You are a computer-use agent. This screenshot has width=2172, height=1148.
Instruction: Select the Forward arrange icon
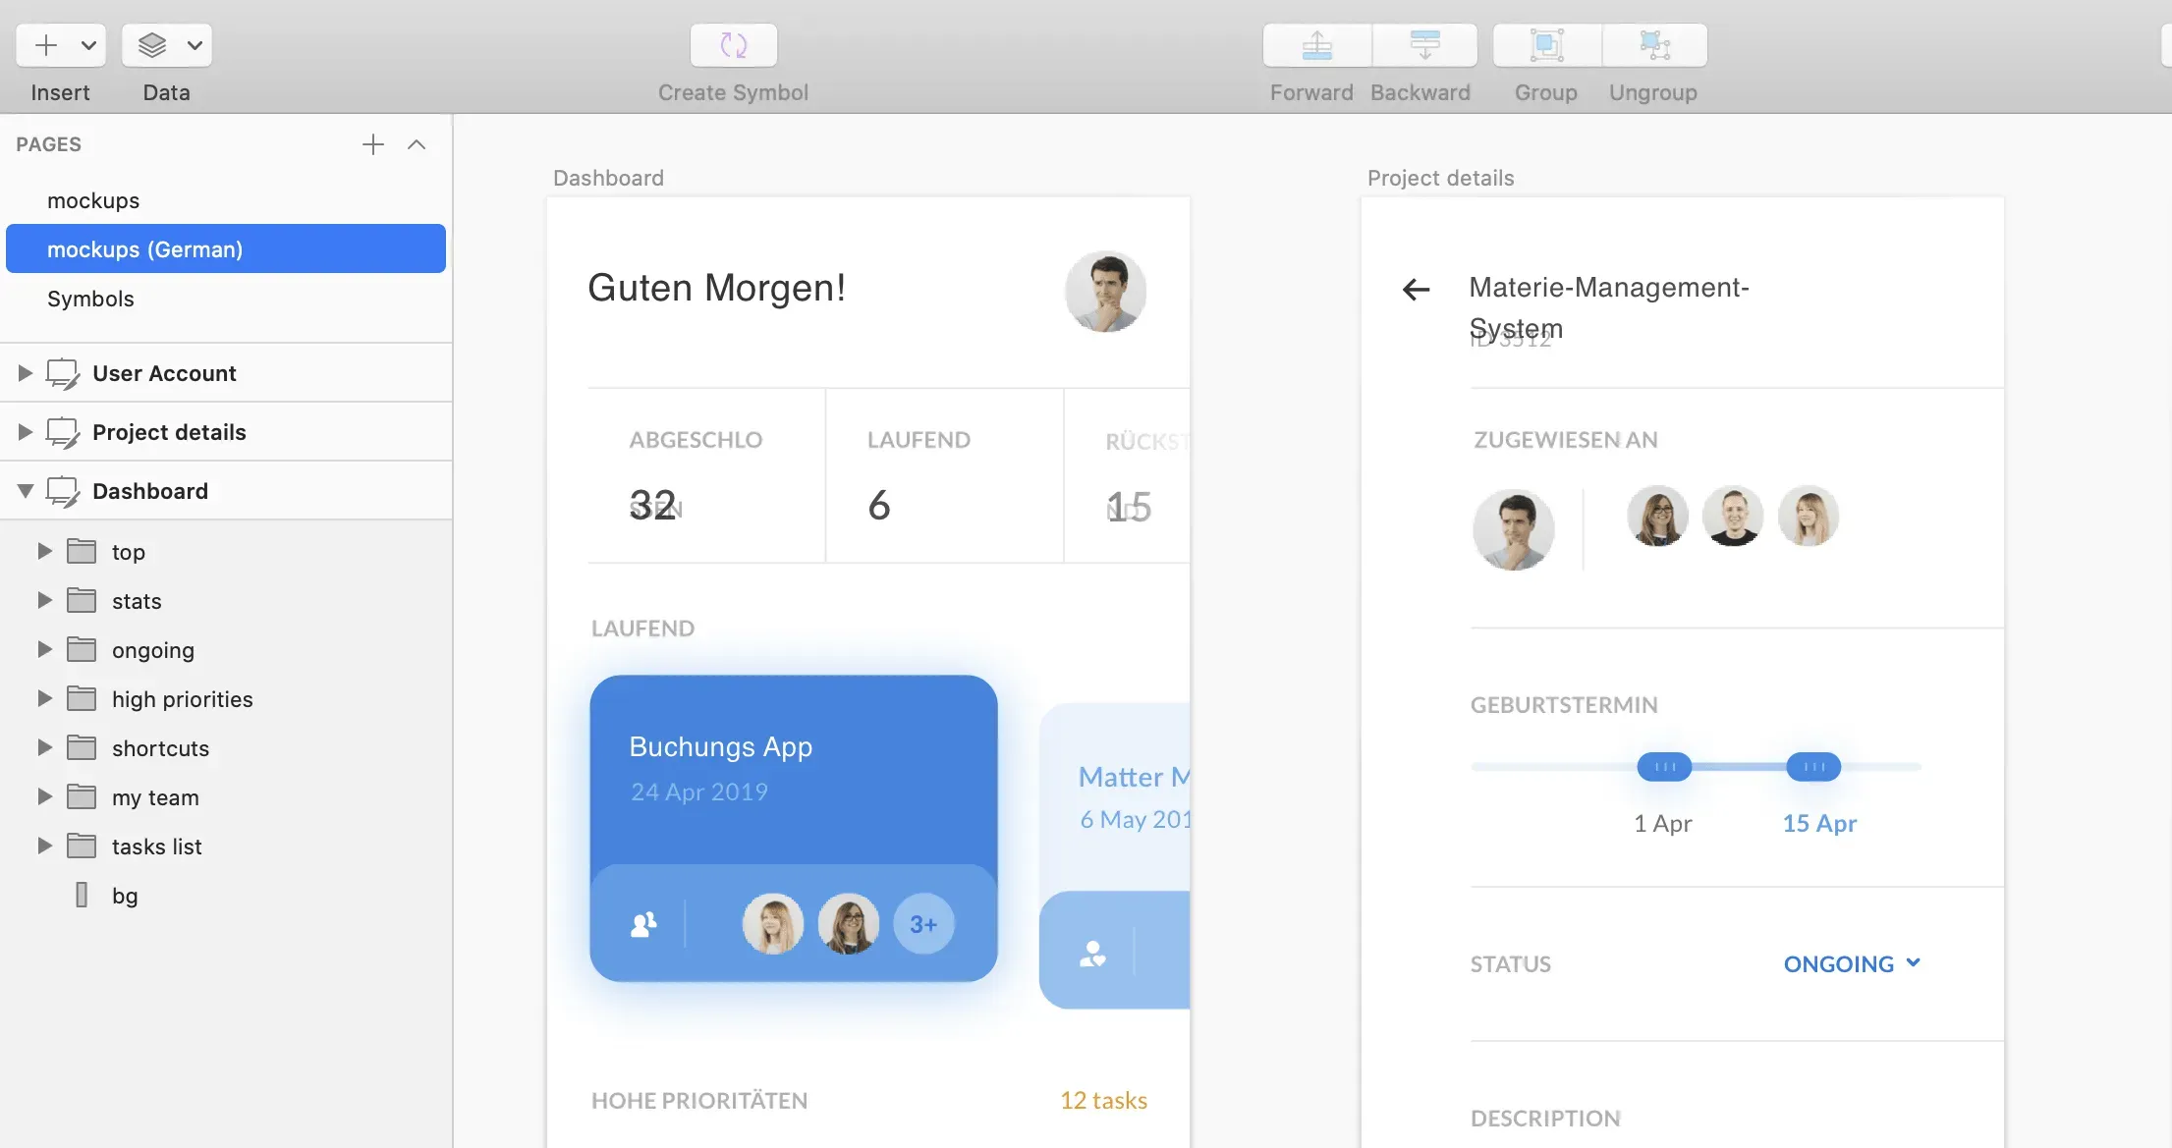tap(1314, 44)
